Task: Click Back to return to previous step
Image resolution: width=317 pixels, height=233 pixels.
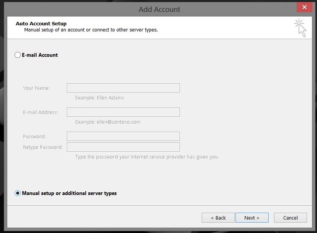Action: (218, 218)
